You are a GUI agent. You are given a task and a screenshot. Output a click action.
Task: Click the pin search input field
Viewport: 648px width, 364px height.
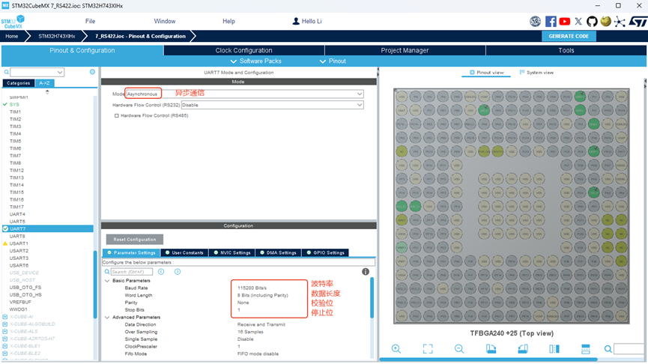[x=629, y=349]
